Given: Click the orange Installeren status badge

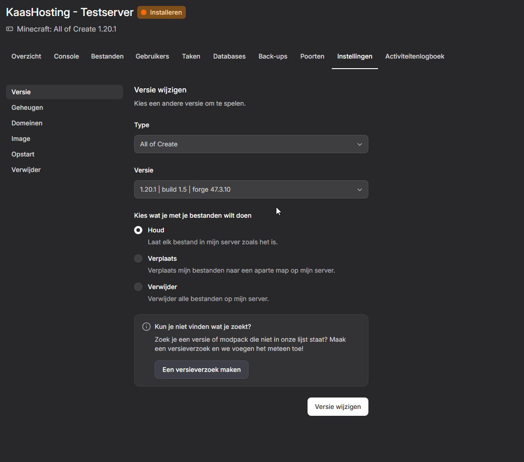Looking at the screenshot, I should click(x=162, y=13).
